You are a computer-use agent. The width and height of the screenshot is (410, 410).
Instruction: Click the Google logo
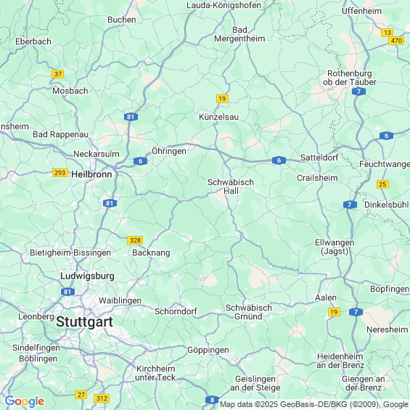25,401
